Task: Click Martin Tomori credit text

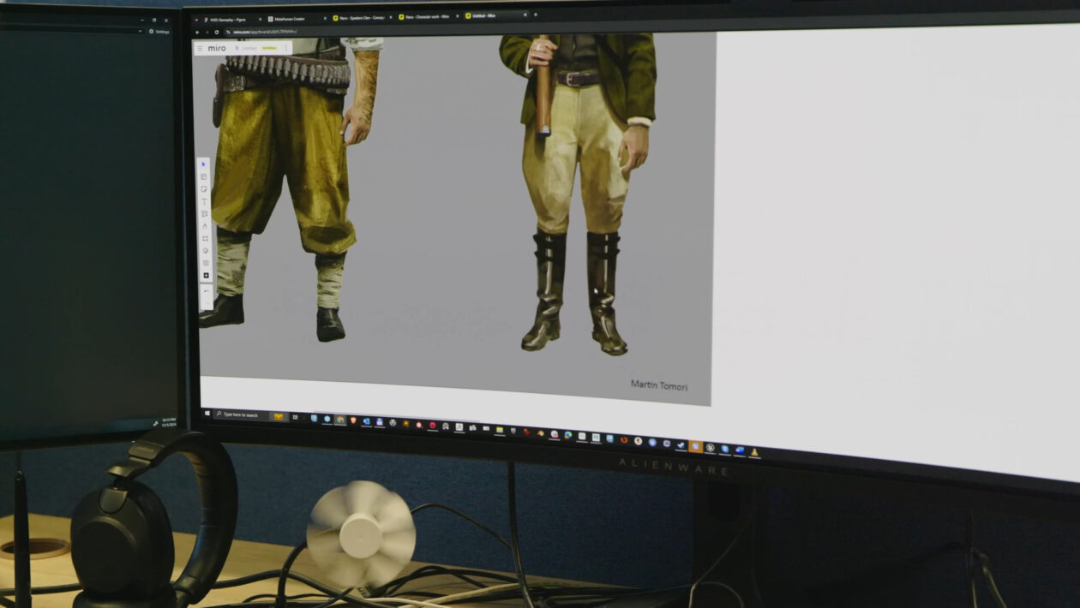Action: [659, 385]
